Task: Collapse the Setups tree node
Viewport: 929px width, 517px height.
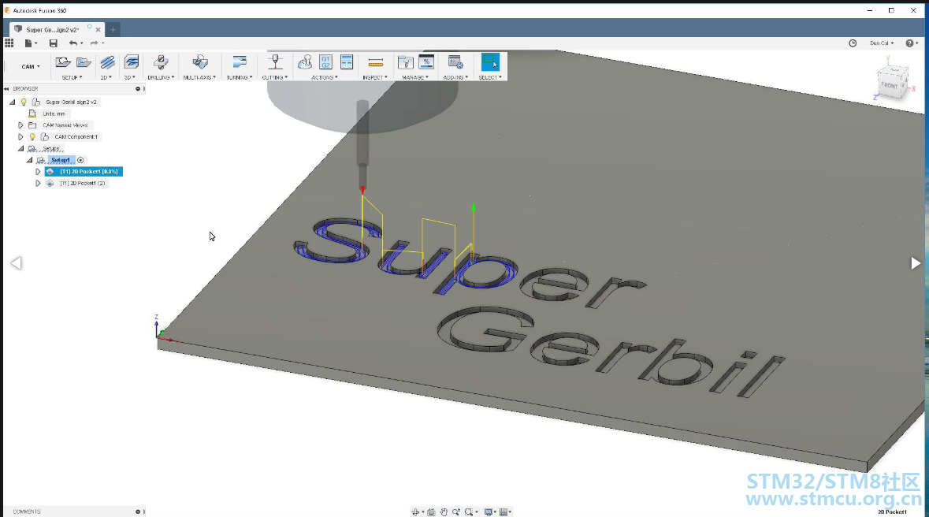Action: coord(20,148)
